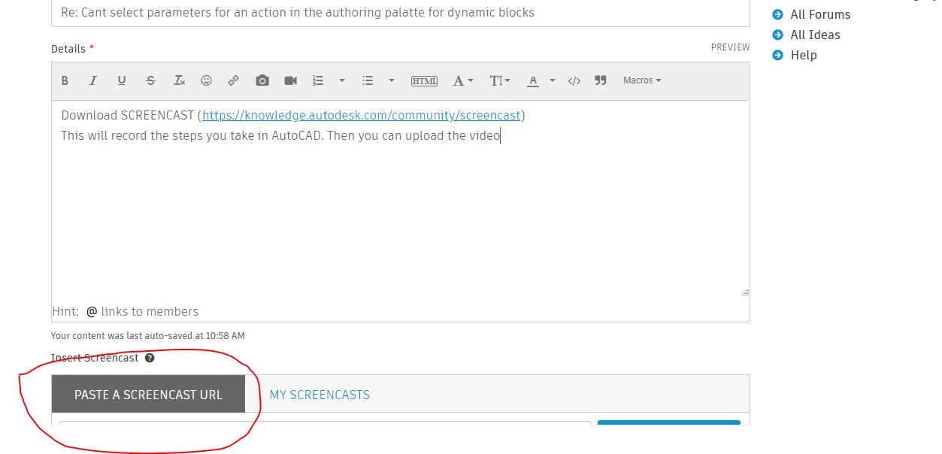Insert a photo using the camera icon
The image size is (942, 454).
pos(262,80)
